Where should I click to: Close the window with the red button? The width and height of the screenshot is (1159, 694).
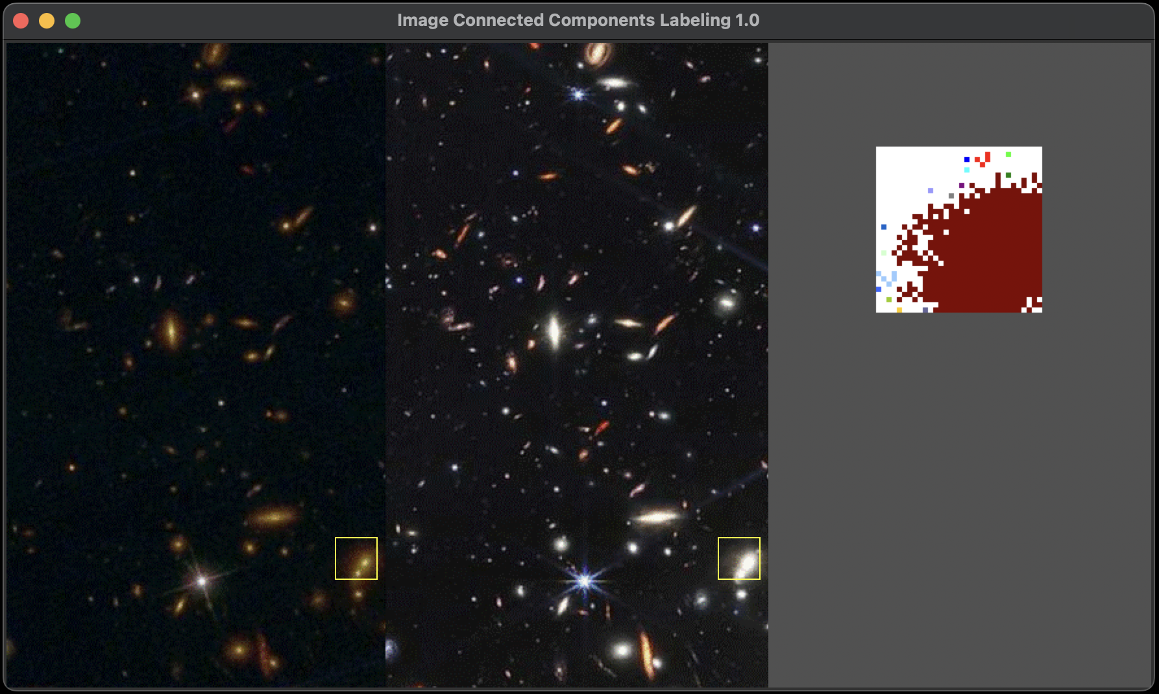click(21, 21)
